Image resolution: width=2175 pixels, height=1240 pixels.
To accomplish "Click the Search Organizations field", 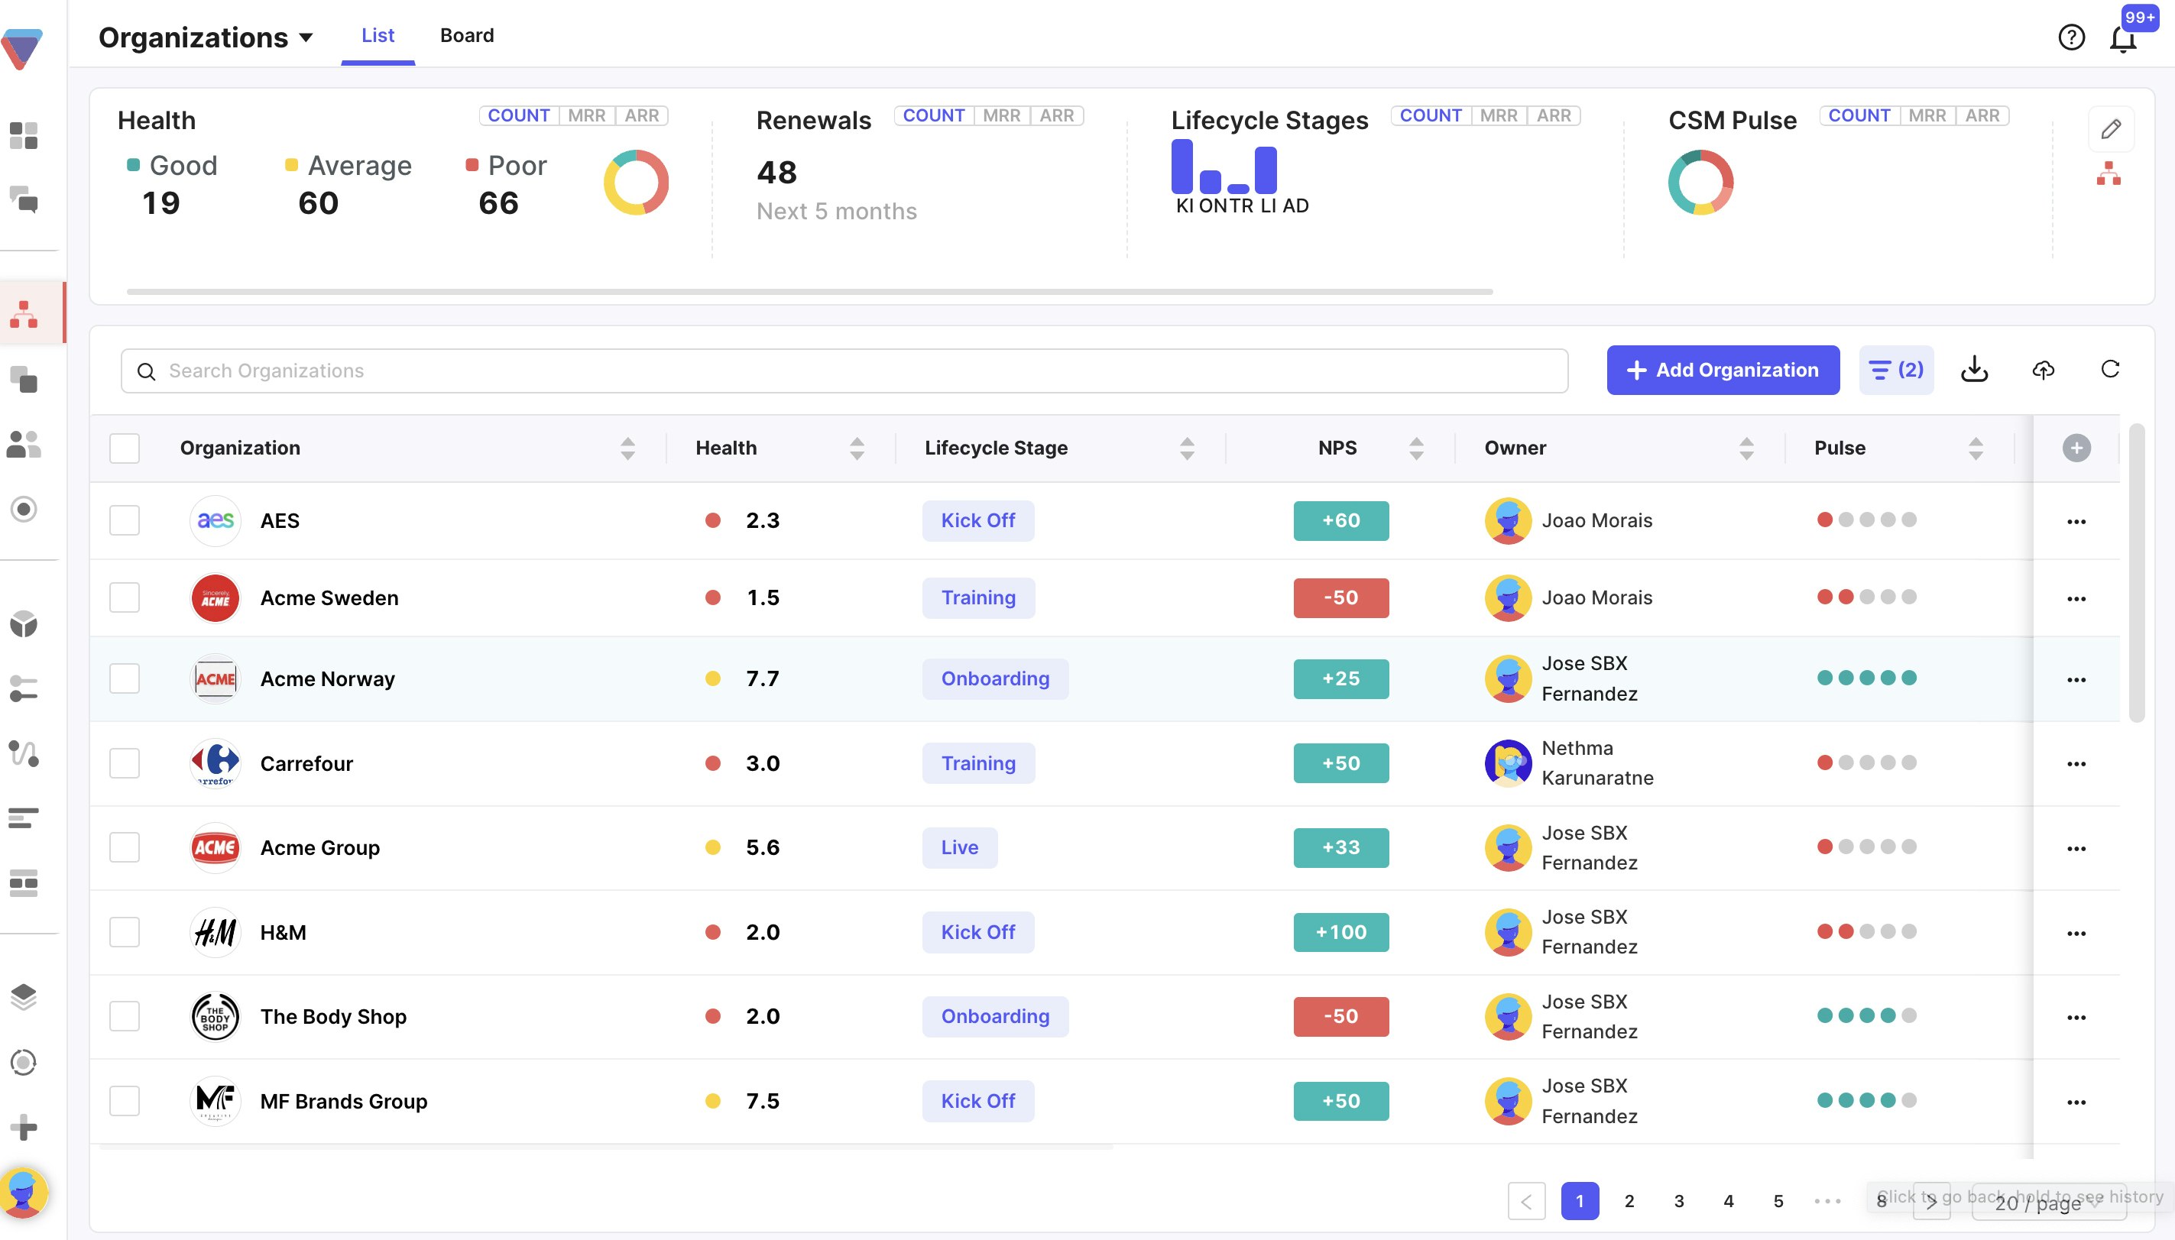I will pyautogui.click(x=843, y=371).
